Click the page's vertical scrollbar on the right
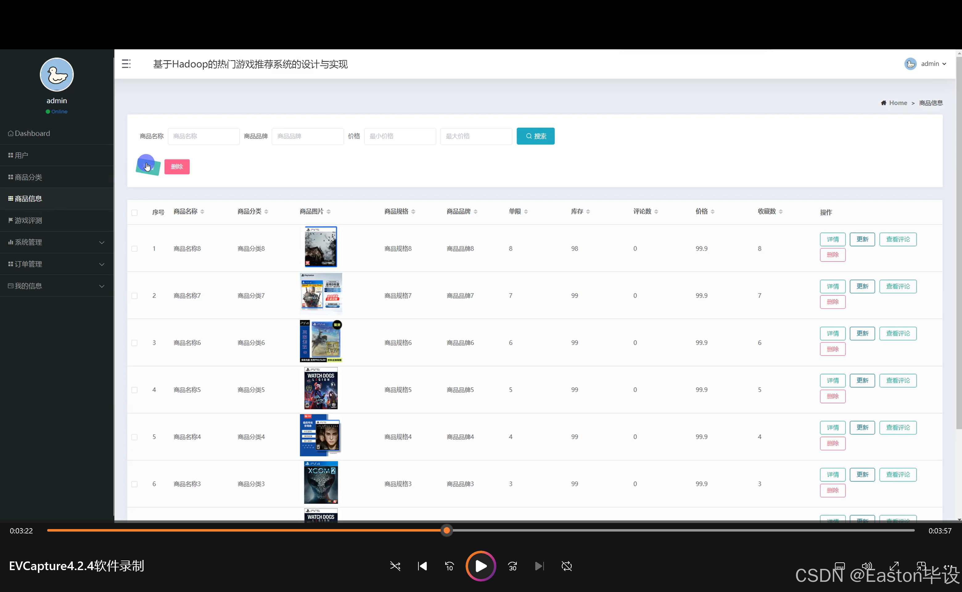Image resolution: width=962 pixels, height=592 pixels. pos(959,243)
